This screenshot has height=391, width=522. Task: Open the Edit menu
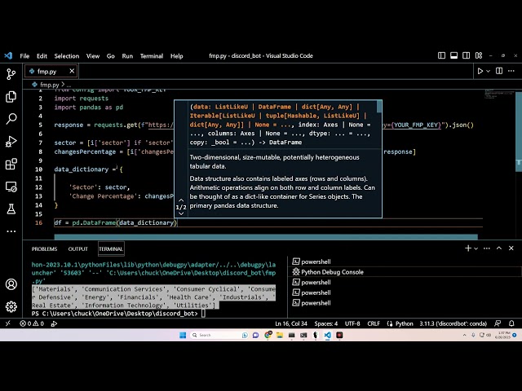(x=42, y=56)
